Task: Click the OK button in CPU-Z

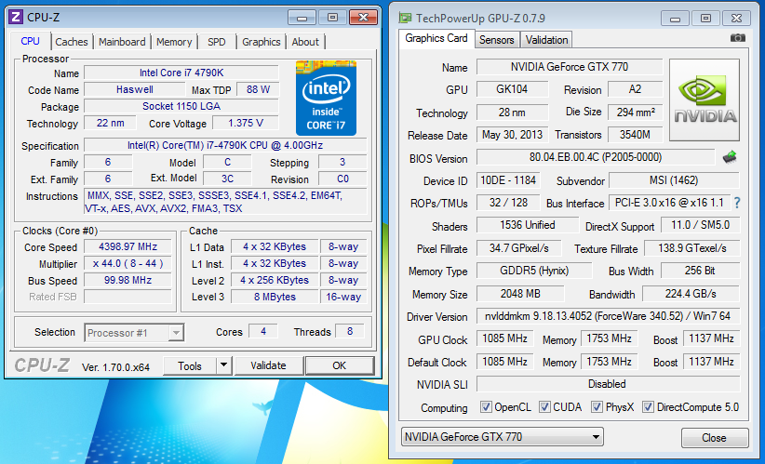Action: pos(339,365)
